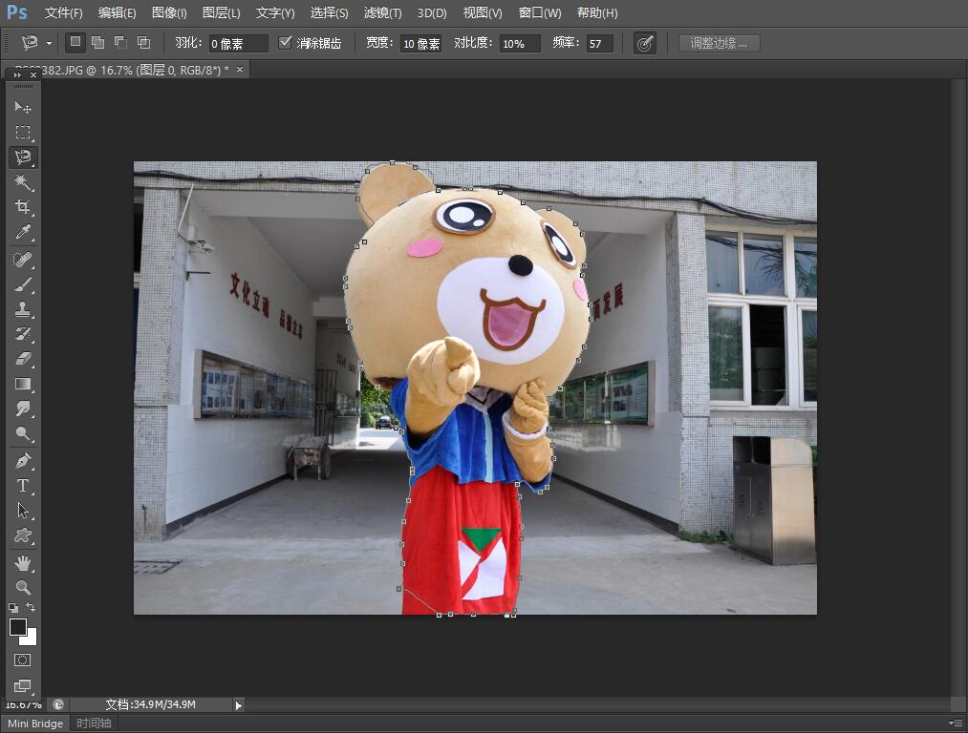Select the Magic Wand tool
This screenshot has width=968, height=733.
click(x=23, y=182)
